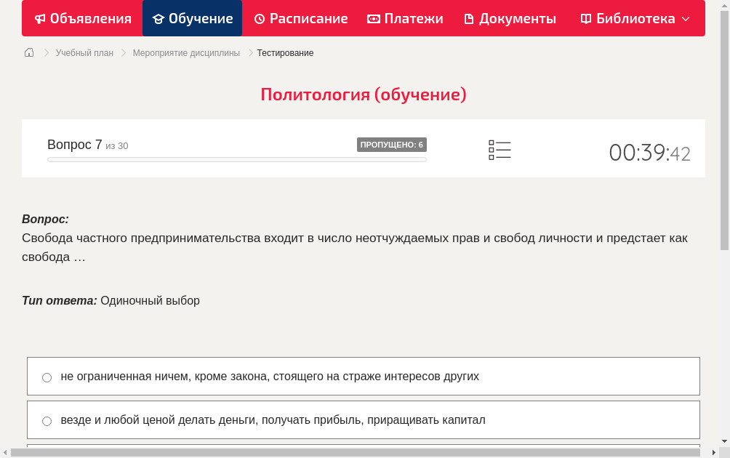This screenshot has width=730, height=458.
Task: Click the ПРОПУЩЕНО: 6 badge
Action: (393, 145)
